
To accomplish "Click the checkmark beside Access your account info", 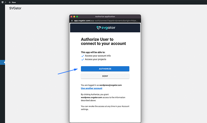I will click(83, 56).
